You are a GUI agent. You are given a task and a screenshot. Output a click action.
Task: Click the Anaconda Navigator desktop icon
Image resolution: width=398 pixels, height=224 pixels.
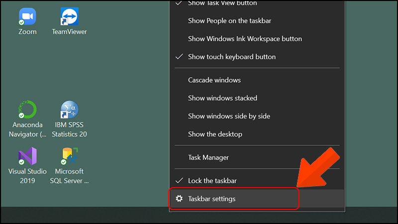(27, 110)
